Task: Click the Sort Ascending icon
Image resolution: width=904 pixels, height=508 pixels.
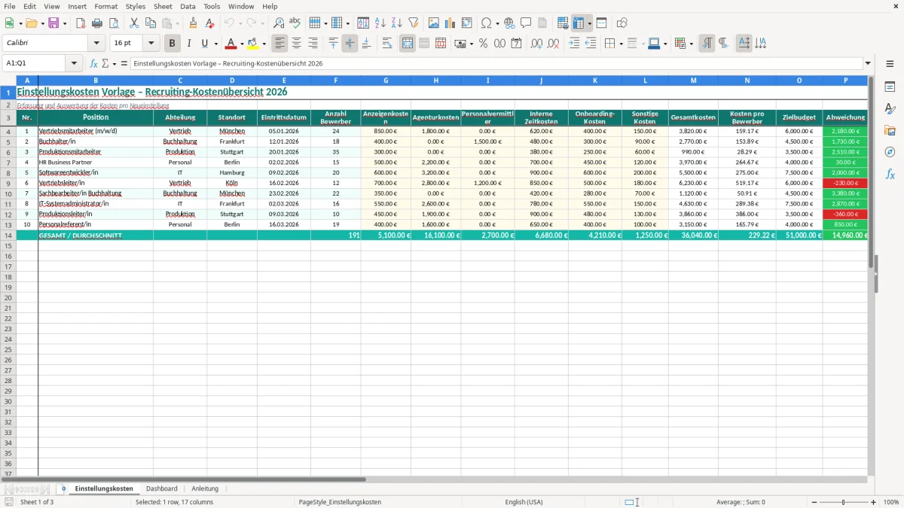Action: coord(380,23)
